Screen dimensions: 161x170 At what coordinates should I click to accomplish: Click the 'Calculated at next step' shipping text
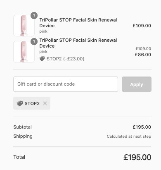[129, 136]
